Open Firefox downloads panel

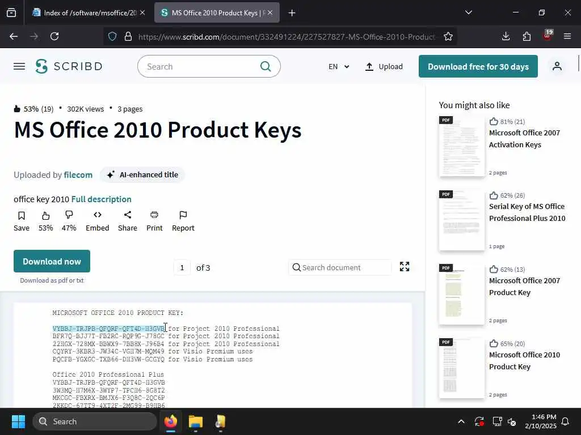click(506, 36)
